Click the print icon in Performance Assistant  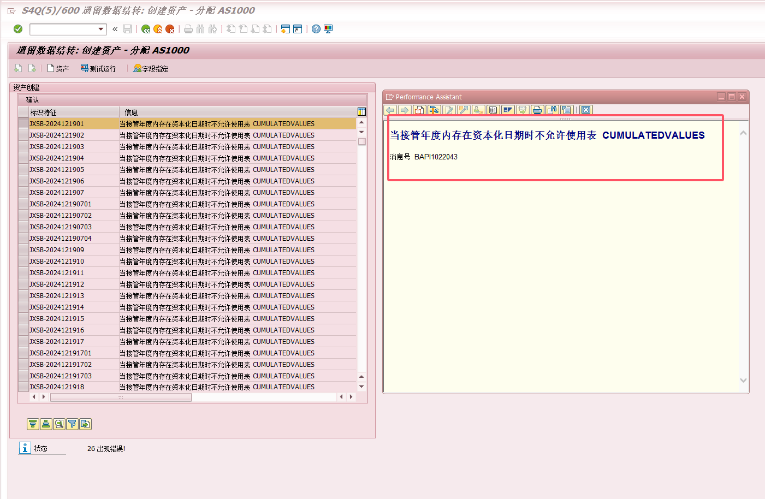(537, 110)
